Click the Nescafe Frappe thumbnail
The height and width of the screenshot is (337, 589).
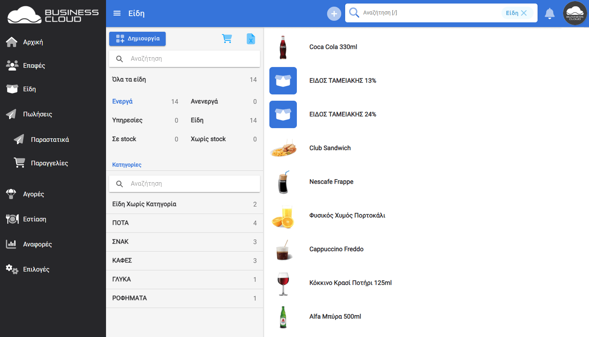coord(283,182)
